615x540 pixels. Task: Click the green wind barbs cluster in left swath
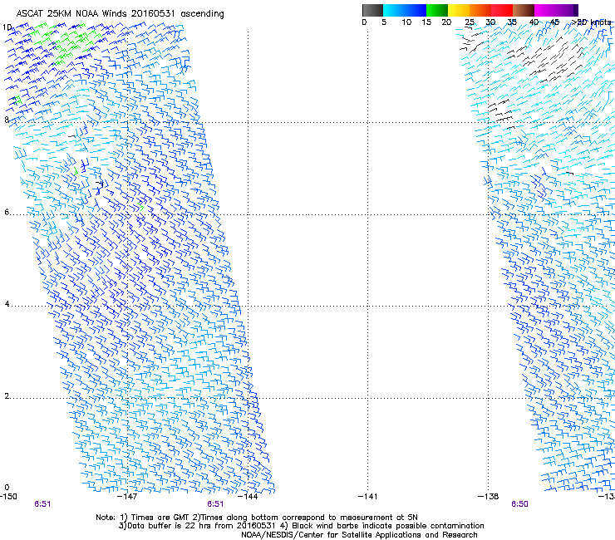pos(65,43)
